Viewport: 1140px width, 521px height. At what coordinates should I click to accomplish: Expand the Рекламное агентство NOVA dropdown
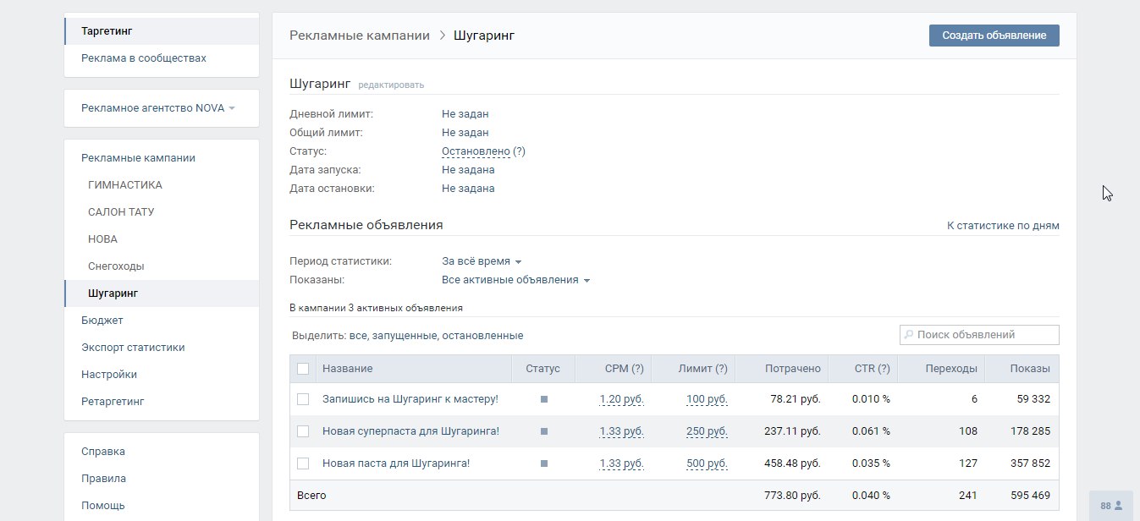point(158,108)
